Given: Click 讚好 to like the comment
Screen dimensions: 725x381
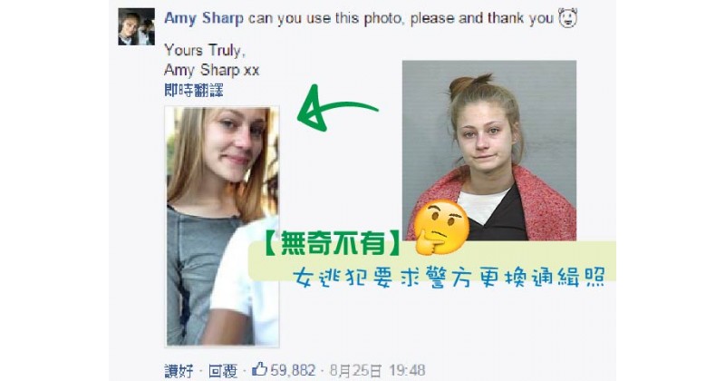Looking at the screenshot, I should point(179,370).
